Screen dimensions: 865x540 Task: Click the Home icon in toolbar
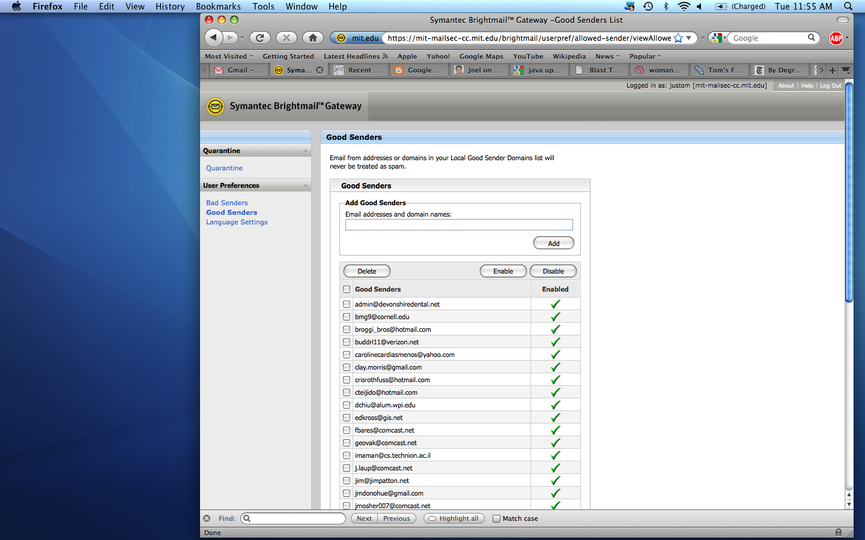coord(312,38)
